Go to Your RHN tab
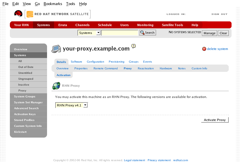Screen dimensions: 240x162 click(21, 25)
